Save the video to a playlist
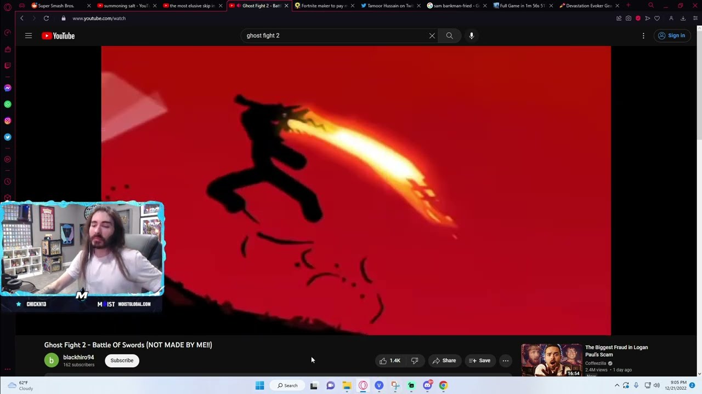The height and width of the screenshot is (394, 702). pos(480,361)
